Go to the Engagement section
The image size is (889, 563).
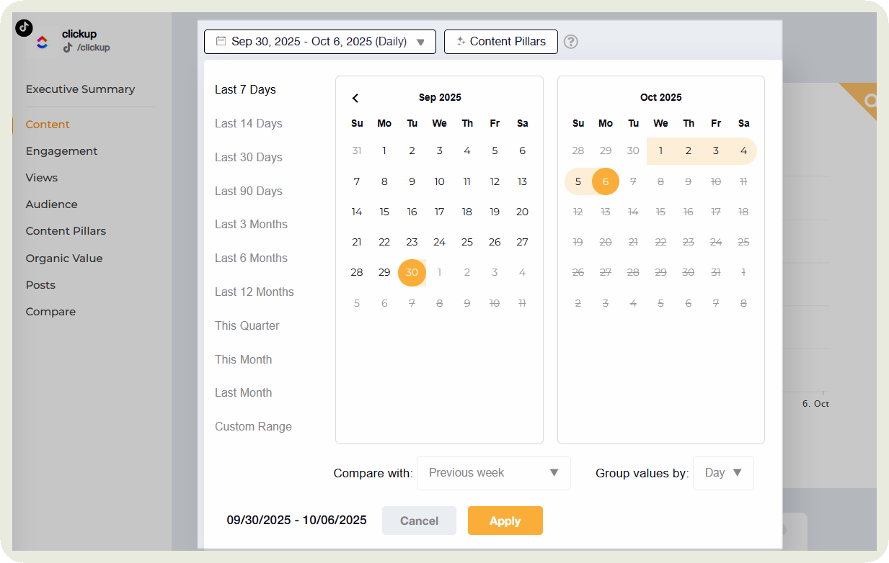[61, 151]
